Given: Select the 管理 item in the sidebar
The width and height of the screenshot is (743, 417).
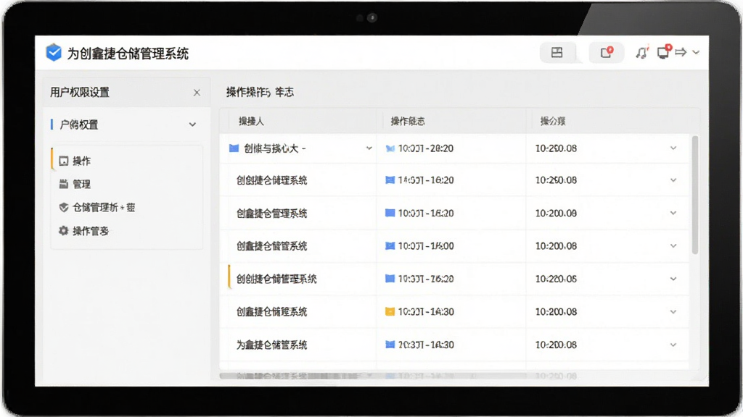Looking at the screenshot, I should pos(127,185).
